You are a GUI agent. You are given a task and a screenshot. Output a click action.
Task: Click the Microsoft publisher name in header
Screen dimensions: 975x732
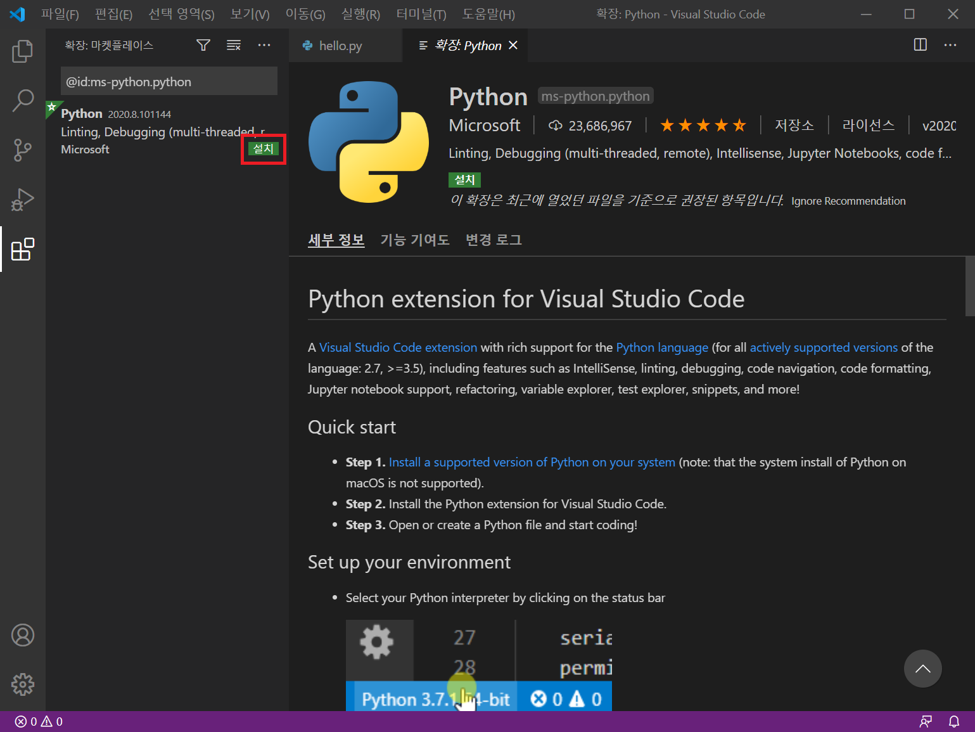point(485,125)
